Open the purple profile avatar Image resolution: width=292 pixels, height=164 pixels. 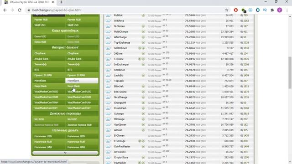(280, 10)
